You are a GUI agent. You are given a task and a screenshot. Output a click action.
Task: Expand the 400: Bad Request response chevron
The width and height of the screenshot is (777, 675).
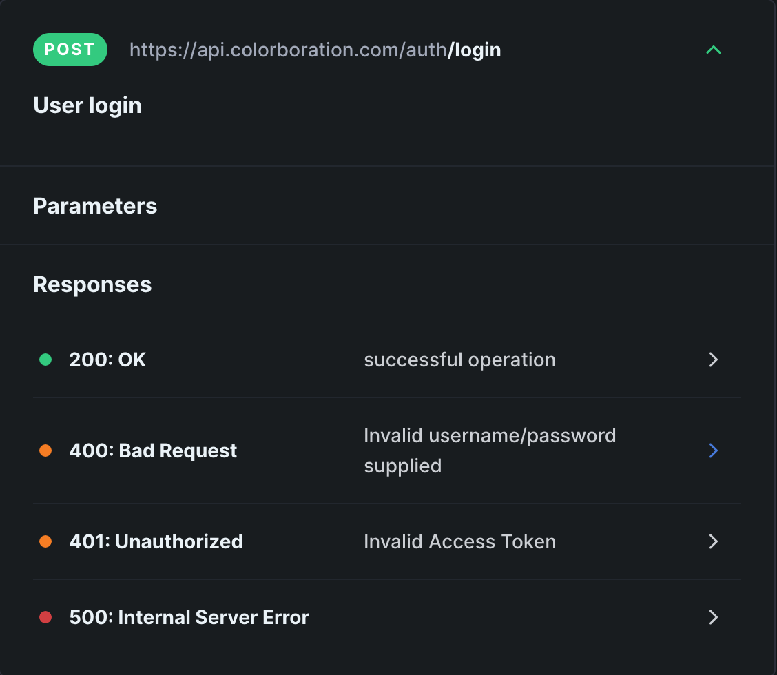coord(713,450)
